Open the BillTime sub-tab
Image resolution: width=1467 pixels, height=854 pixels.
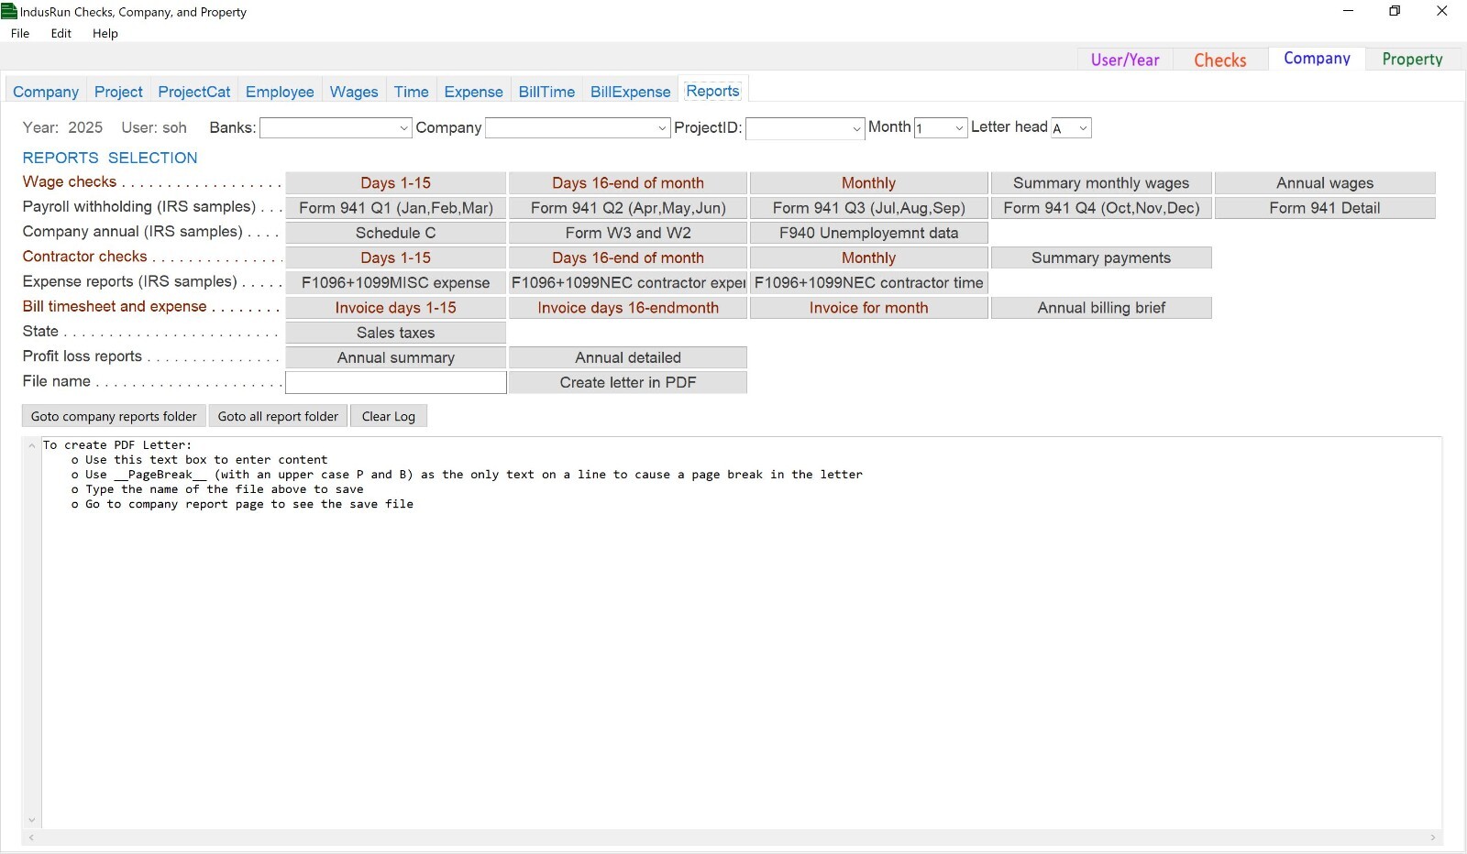pos(546,92)
